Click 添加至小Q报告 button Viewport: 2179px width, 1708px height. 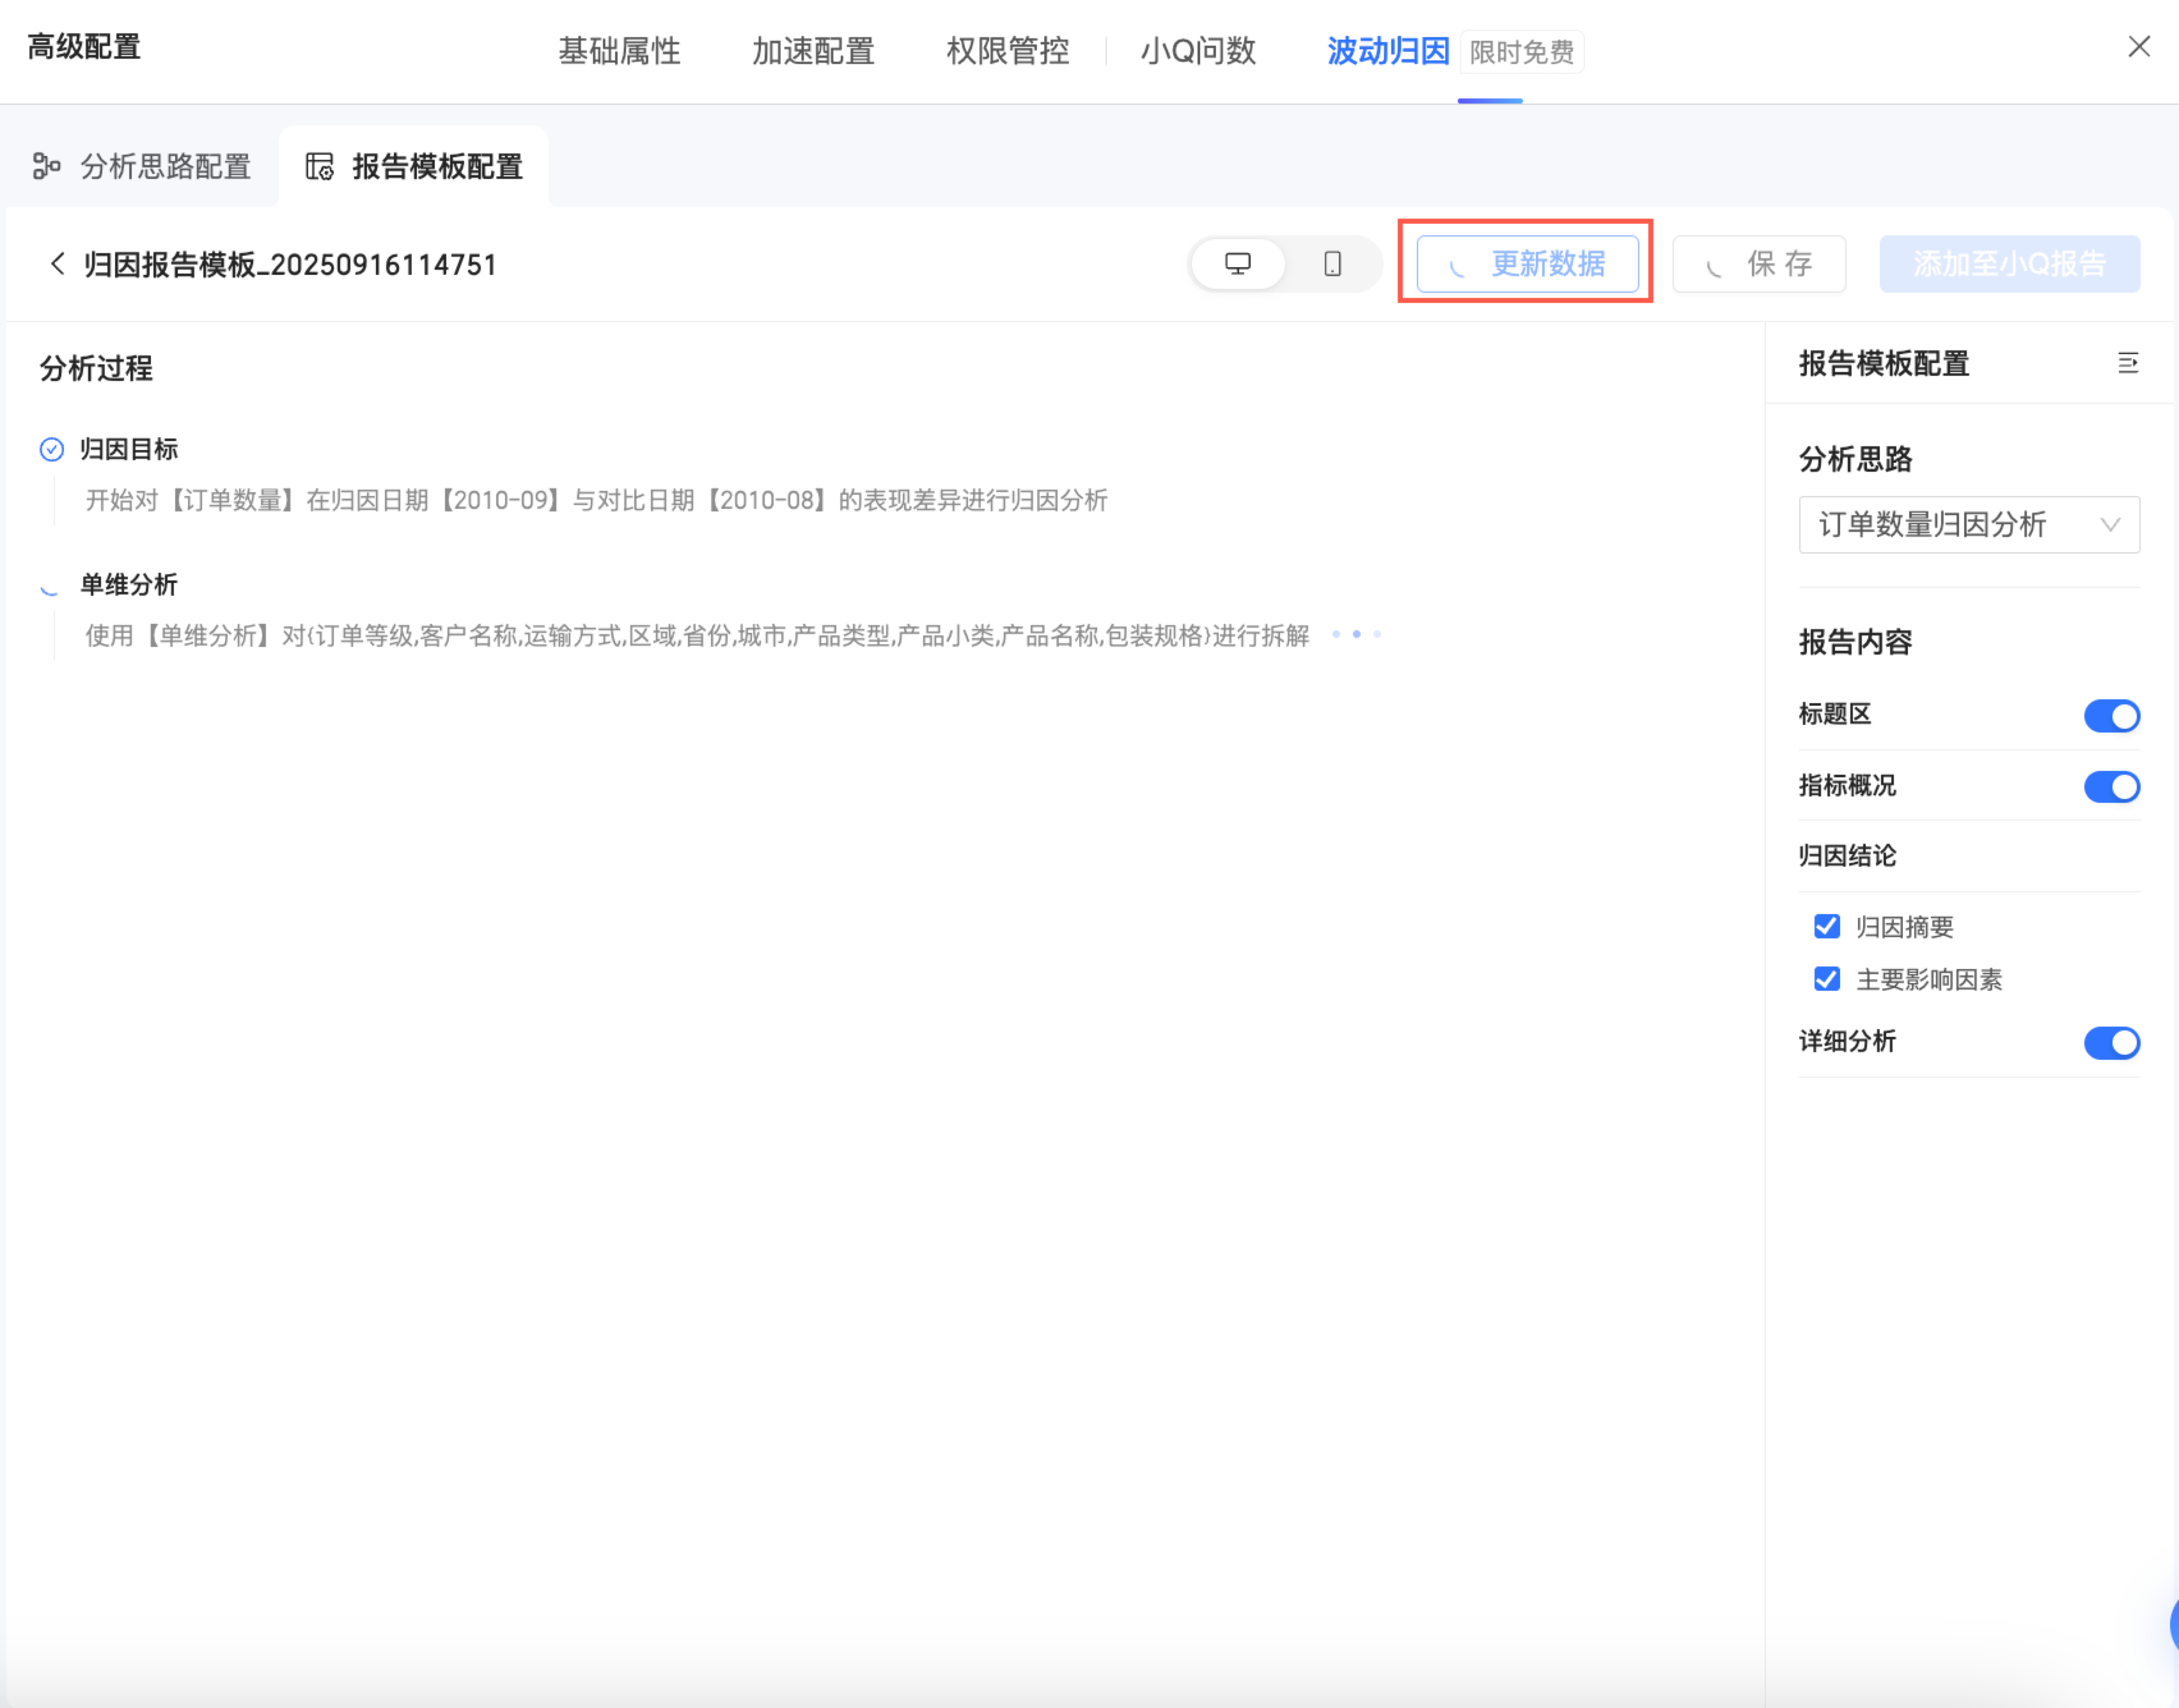coord(2009,264)
